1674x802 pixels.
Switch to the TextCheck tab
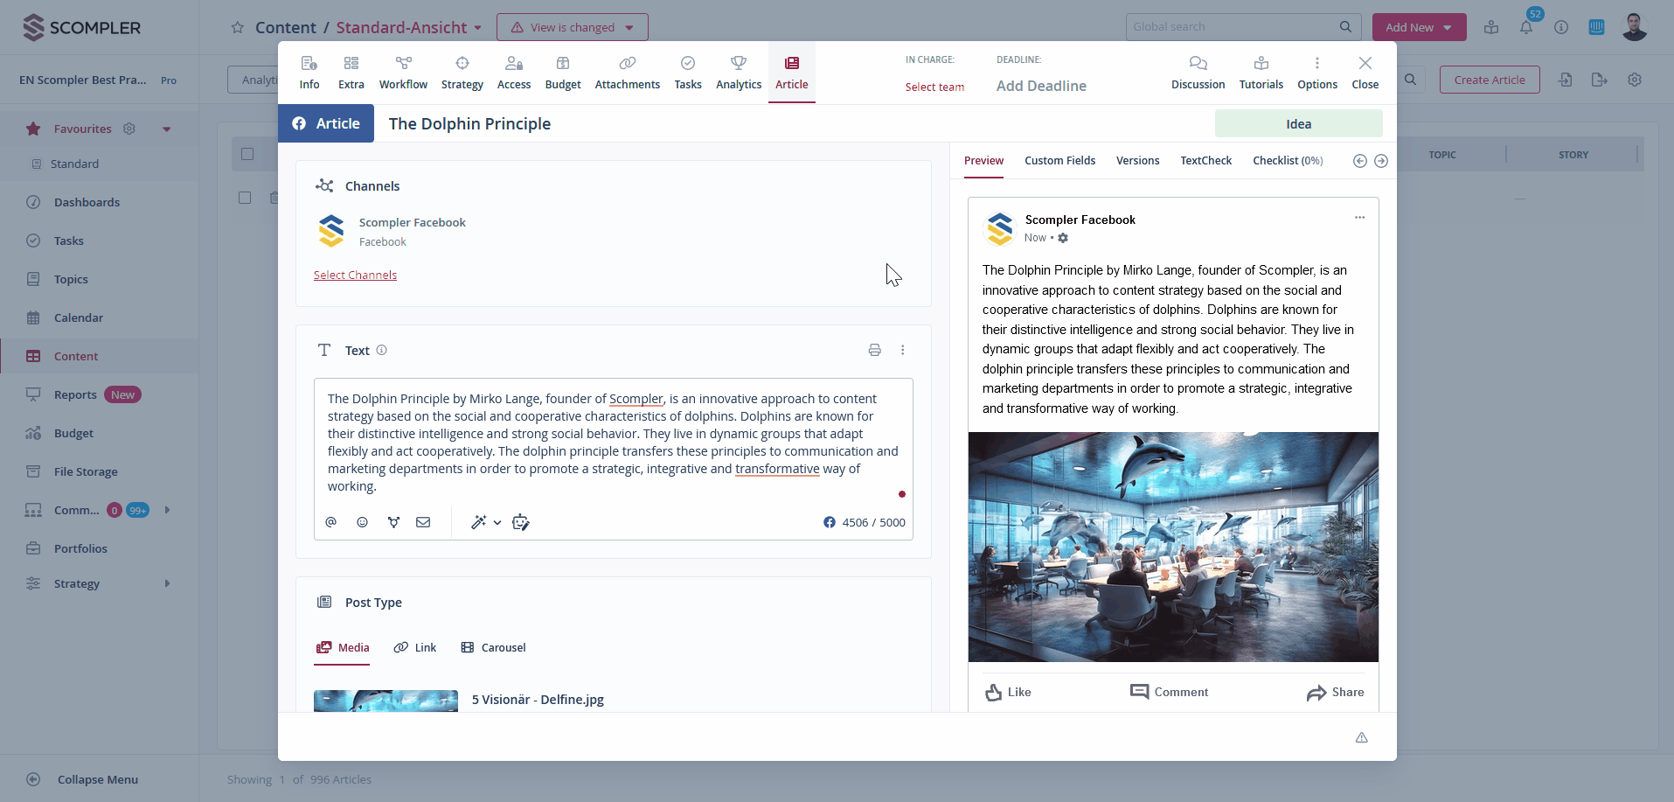tap(1205, 161)
